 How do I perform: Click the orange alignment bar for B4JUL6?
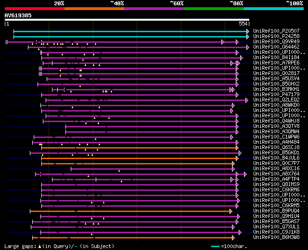click(140, 158)
